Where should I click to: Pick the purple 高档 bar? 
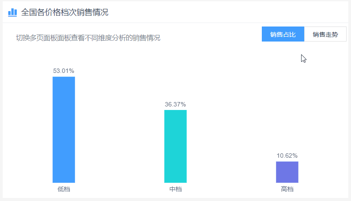(x=287, y=172)
